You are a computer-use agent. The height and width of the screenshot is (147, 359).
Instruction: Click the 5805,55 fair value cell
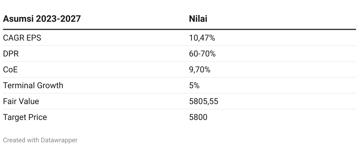point(204,101)
